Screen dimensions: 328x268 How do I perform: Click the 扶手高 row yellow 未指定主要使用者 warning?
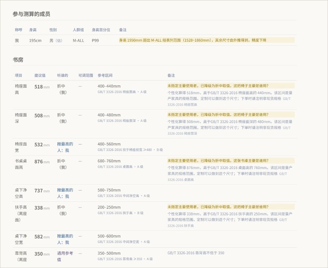pos(231,207)
